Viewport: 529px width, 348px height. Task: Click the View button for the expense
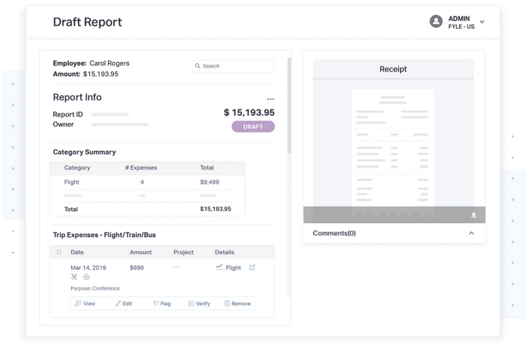[x=85, y=303]
